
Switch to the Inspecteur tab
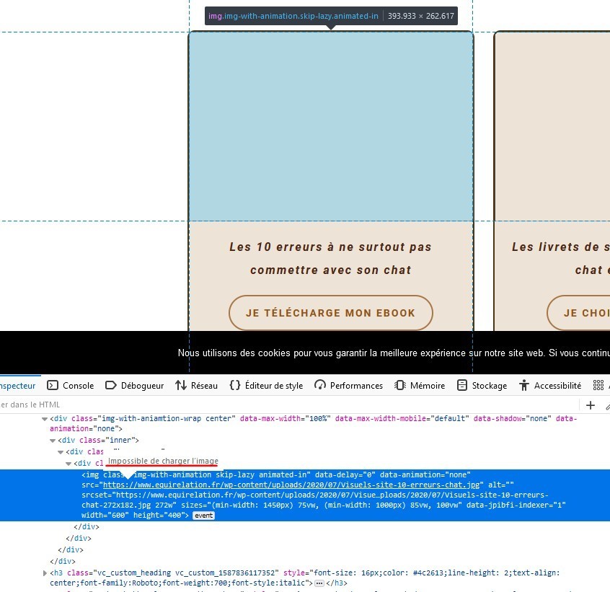[x=17, y=386]
